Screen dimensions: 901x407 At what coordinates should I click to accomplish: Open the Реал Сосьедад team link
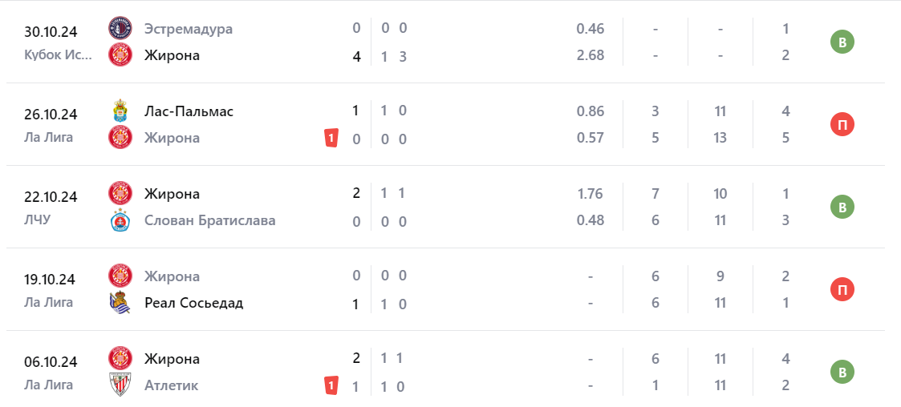click(193, 303)
